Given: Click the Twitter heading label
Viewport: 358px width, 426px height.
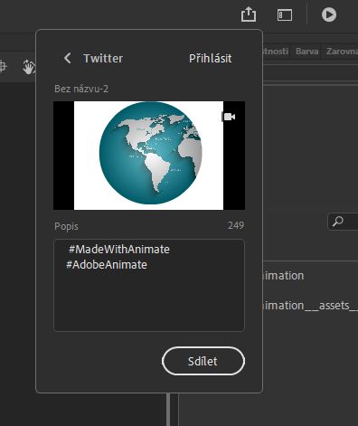Looking at the screenshot, I should (103, 59).
